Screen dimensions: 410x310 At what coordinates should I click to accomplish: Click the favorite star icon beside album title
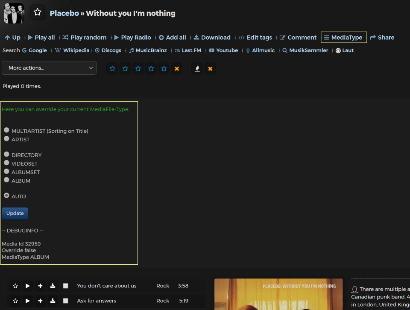click(x=38, y=12)
